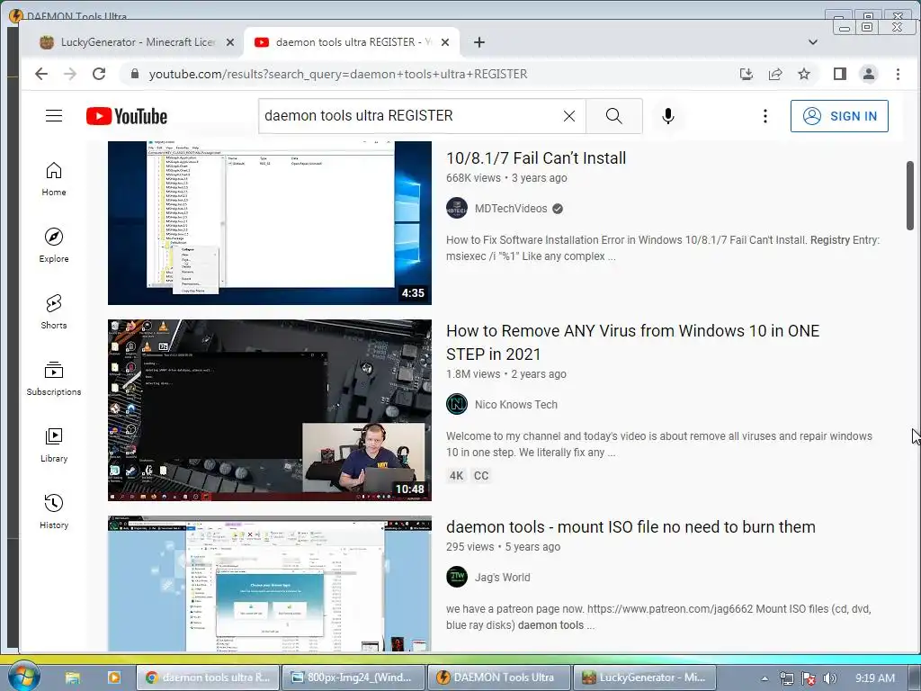
Task: Click the page vertical scrollbar thumb
Action: [910, 195]
